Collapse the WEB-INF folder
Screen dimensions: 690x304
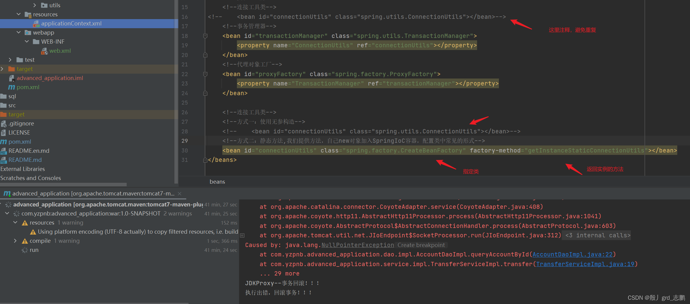pyautogui.click(x=27, y=42)
